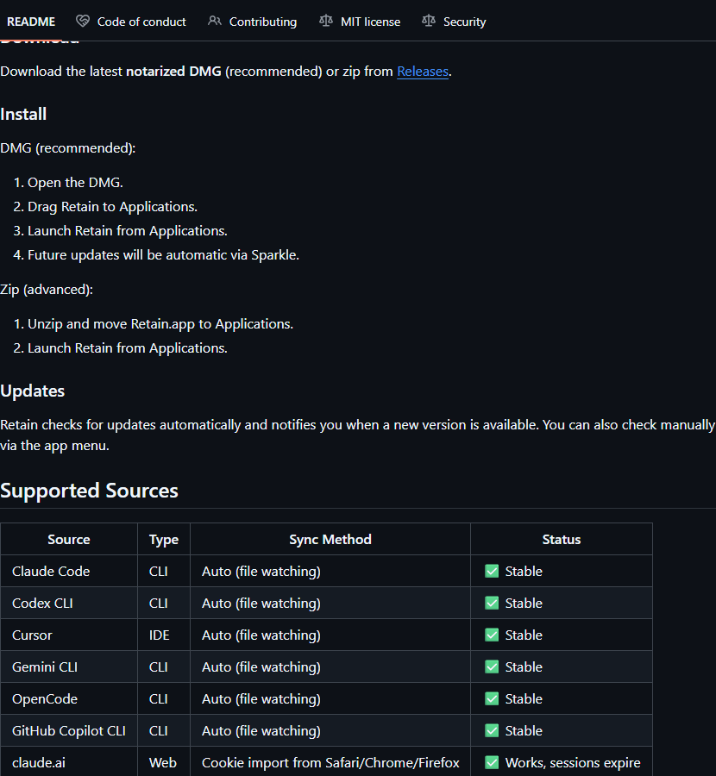Select the Gemini CLI table cell

pos(69,666)
